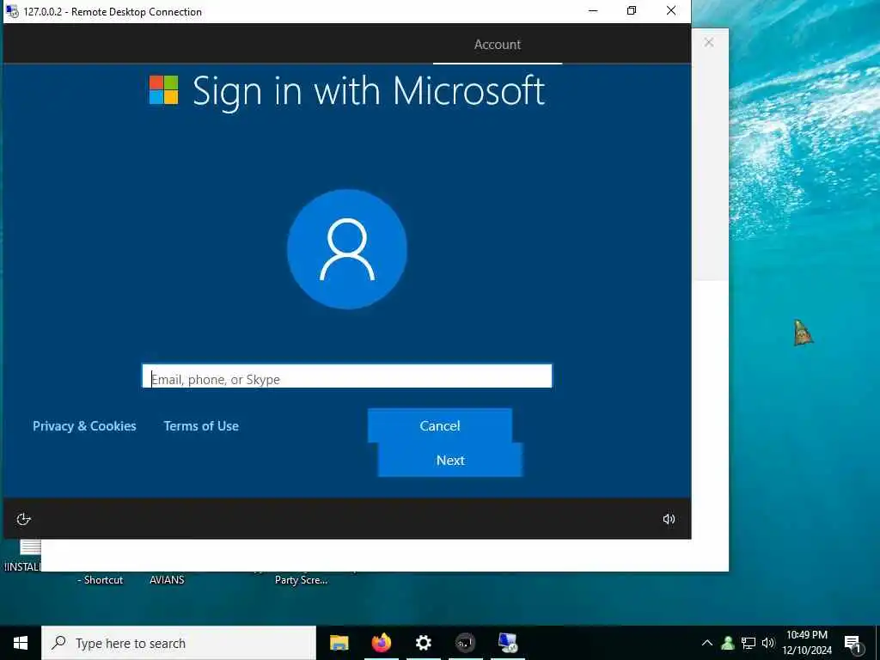880x660 pixels.
Task: Select the !INSTALL desktop file icon
Action: point(23,556)
